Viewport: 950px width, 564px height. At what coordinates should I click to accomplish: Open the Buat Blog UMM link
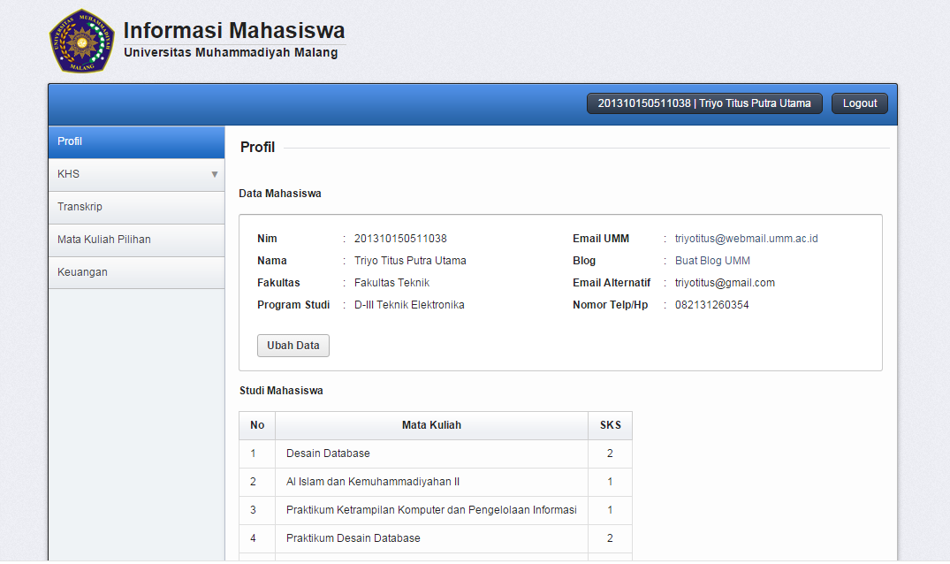pyautogui.click(x=712, y=261)
